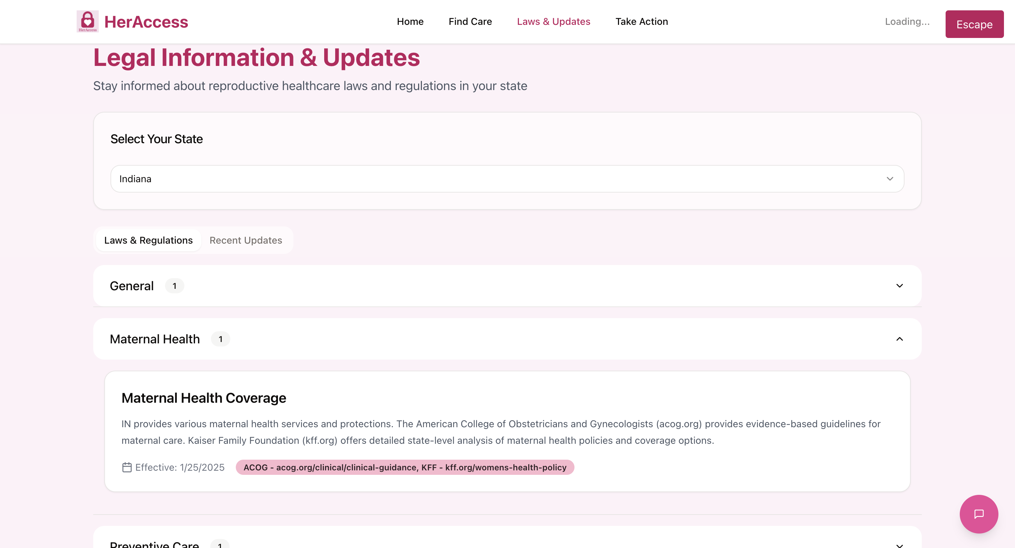
Task: Open Find Care navigation link
Action: (x=470, y=22)
